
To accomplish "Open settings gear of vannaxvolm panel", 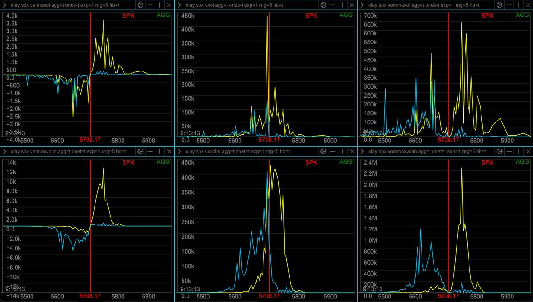I will [140, 151].
